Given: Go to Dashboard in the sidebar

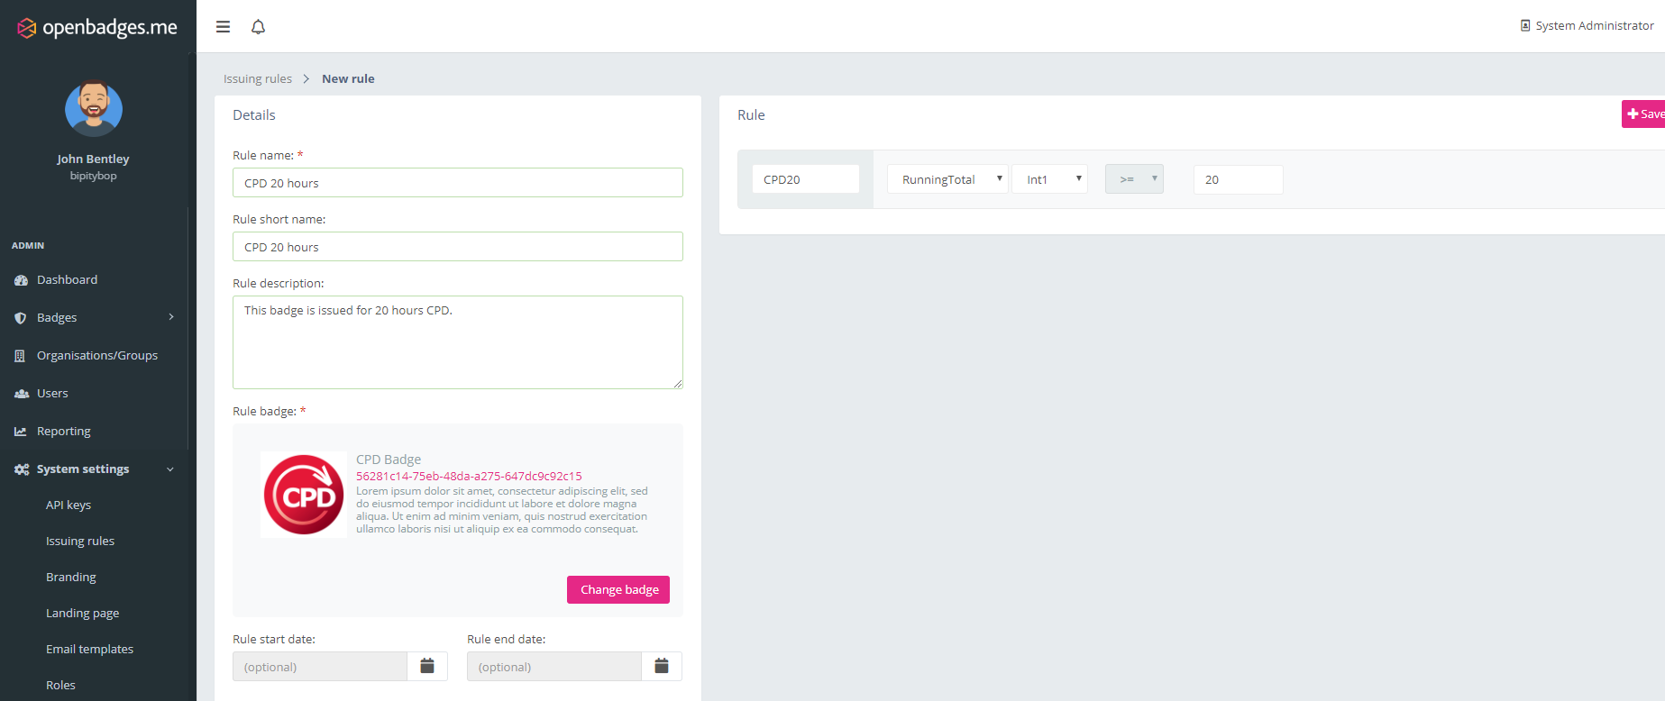Looking at the screenshot, I should point(67,279).
